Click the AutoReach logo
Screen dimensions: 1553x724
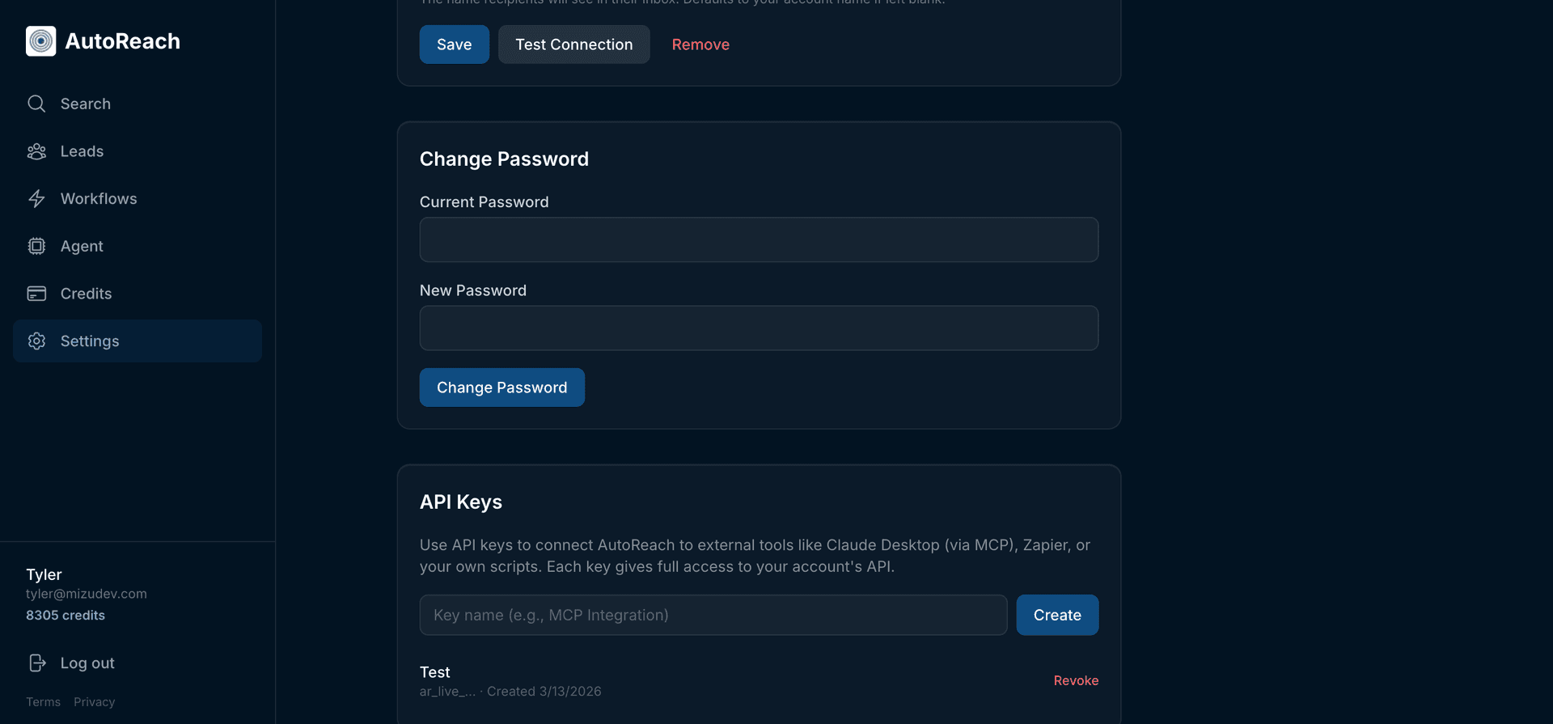point(103,40)
